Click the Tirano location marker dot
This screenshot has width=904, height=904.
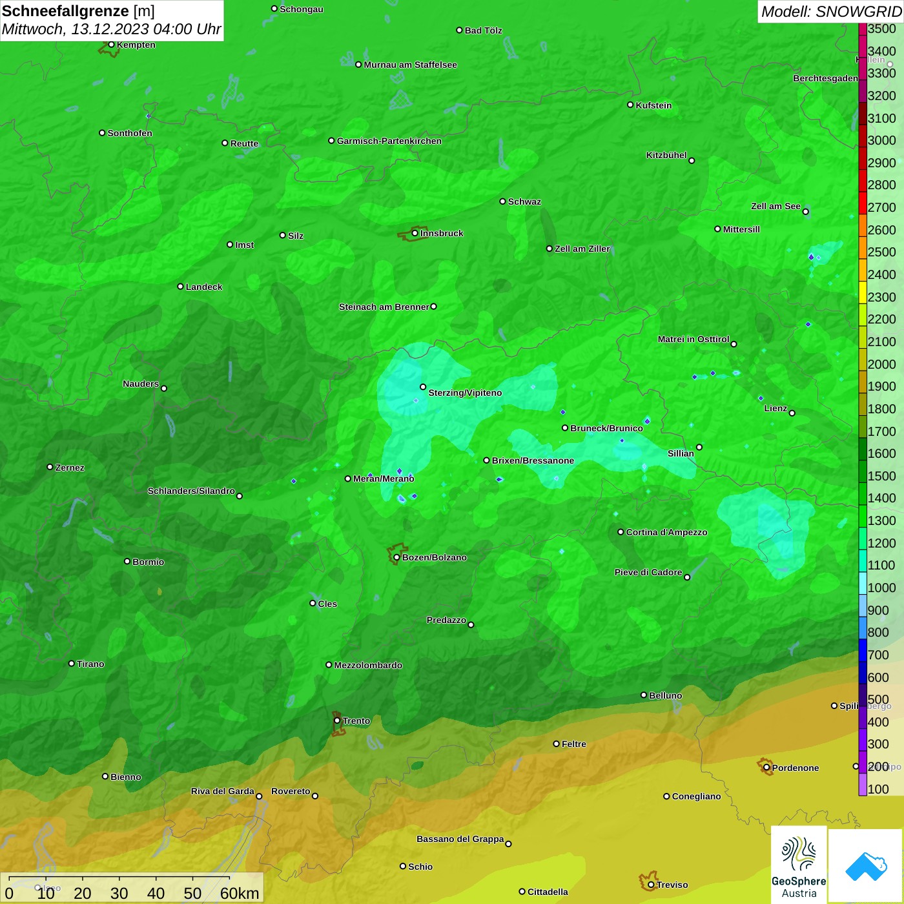tap(72, 664)
